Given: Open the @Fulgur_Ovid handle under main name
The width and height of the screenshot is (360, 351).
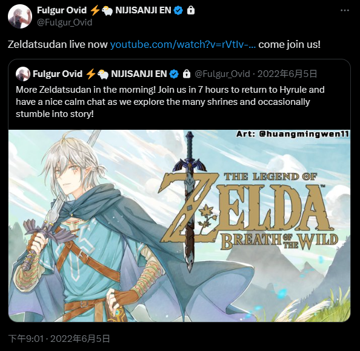Looking at the screenshot, I should tap(64, 22).
